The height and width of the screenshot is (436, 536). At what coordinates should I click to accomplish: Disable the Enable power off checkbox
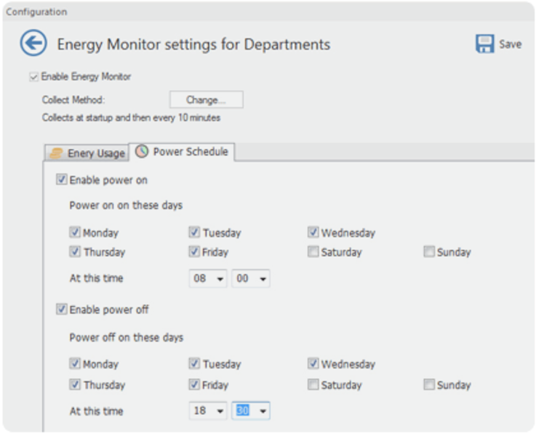click(x=62, y=310)
